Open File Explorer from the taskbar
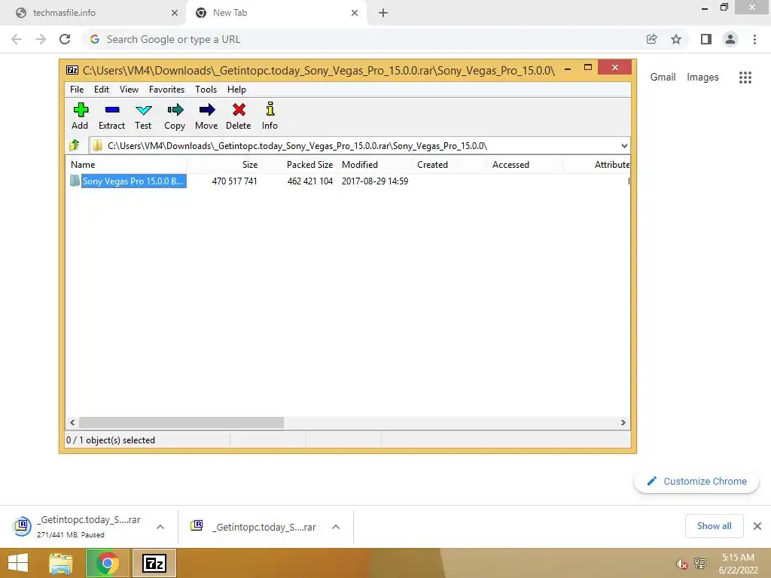 click(x=61, y=563)
